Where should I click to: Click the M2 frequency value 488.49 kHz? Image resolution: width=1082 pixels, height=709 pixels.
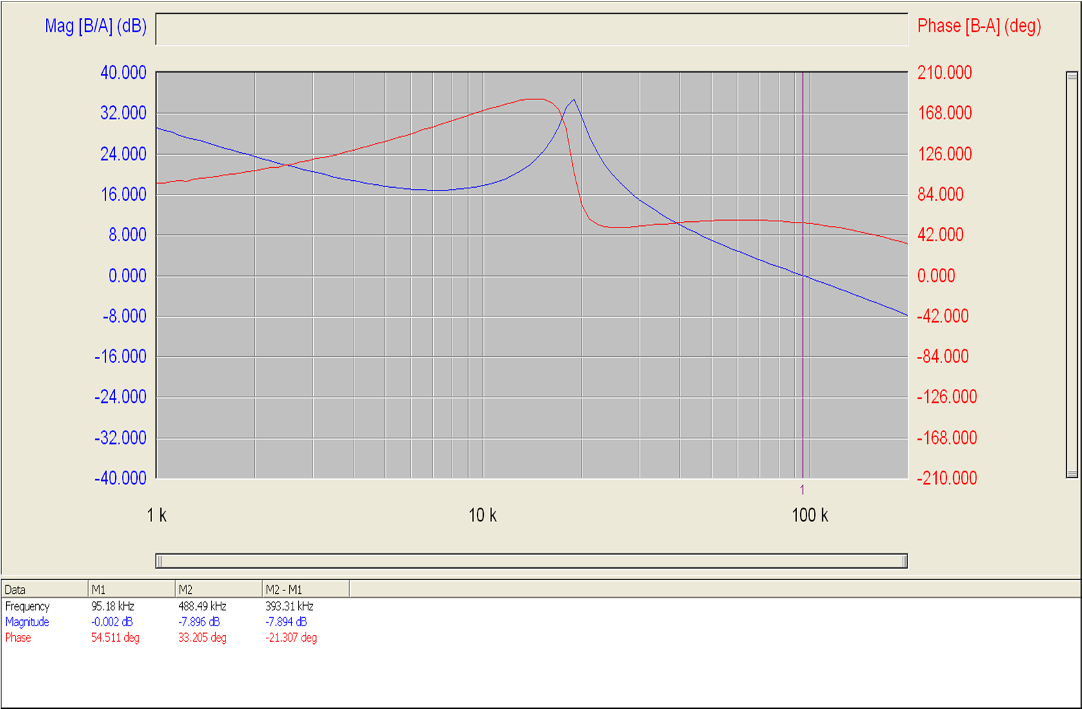click(202, 606)
